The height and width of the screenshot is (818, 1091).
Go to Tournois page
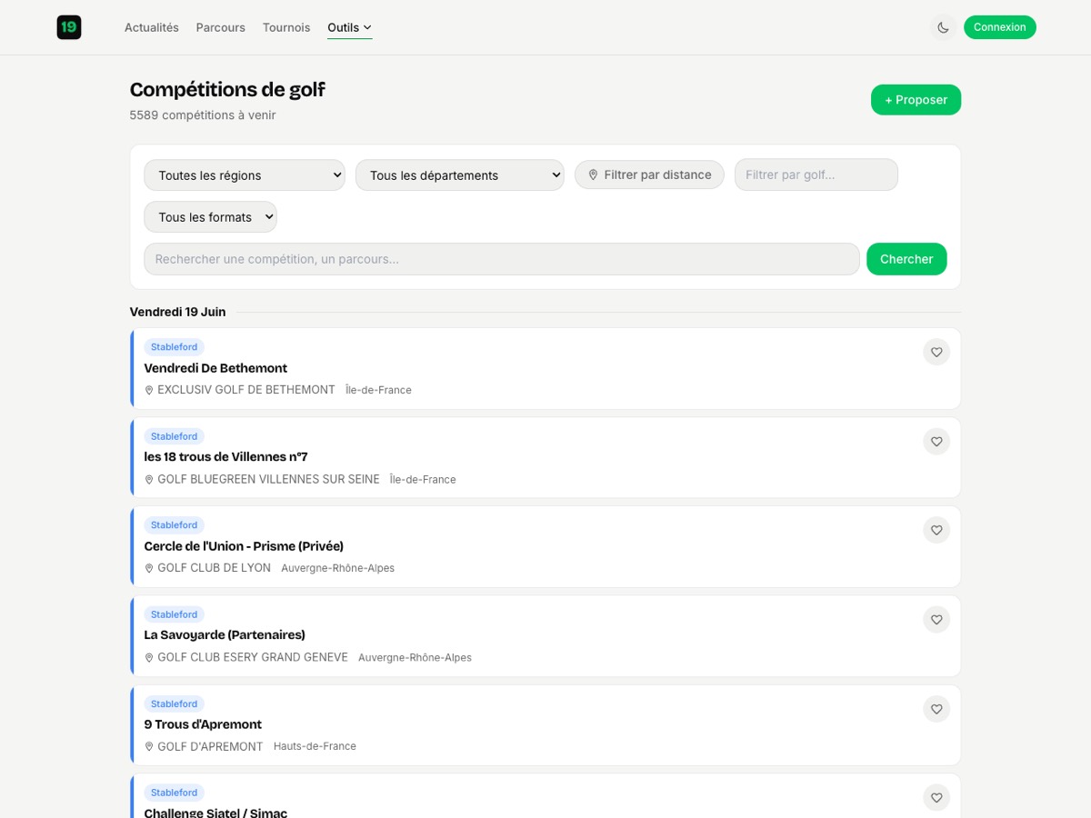[286, 27]
